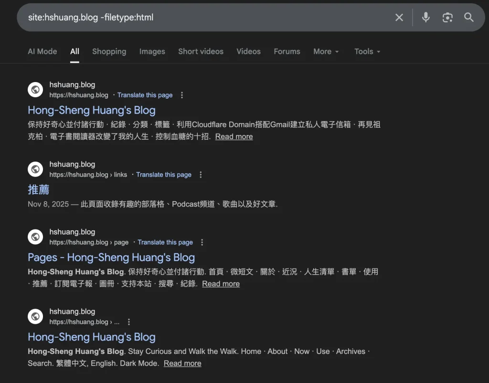Open Pages - Hong-Sheng Huang's Blog link

click(x=111, y=258)
